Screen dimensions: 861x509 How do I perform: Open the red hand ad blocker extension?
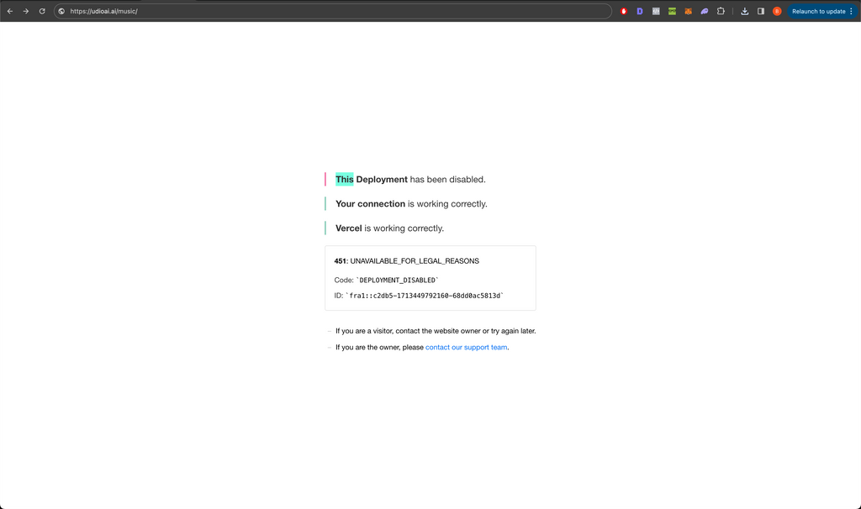pos(624,11)
